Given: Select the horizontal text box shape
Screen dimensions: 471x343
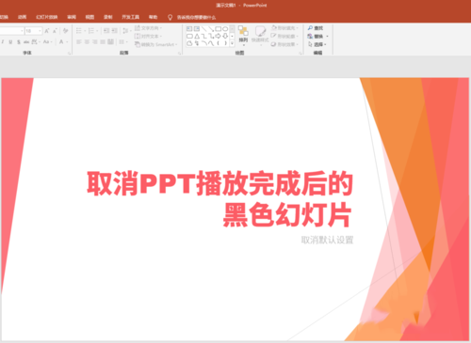Looking at the screenshot, I should 189,29.
